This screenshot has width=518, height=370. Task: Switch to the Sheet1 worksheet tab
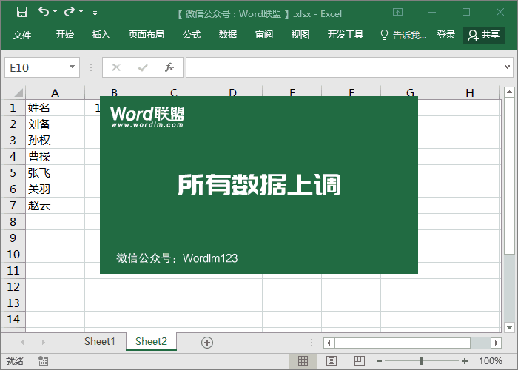[x=99, y=342]
